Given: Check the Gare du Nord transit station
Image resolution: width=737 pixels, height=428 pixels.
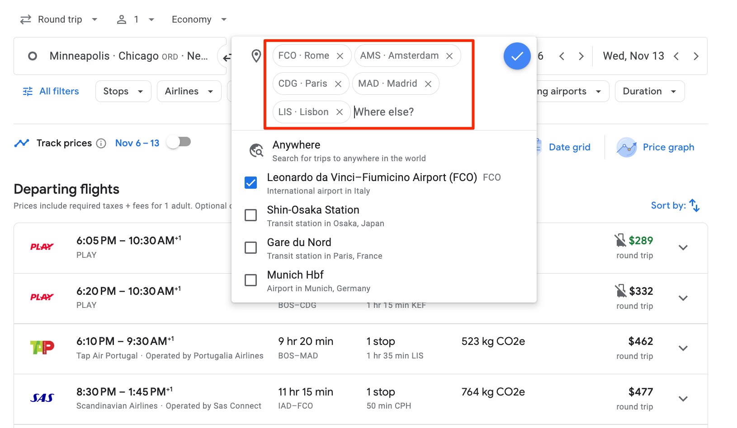Looking at the screenshot, I should pos(250,247).
